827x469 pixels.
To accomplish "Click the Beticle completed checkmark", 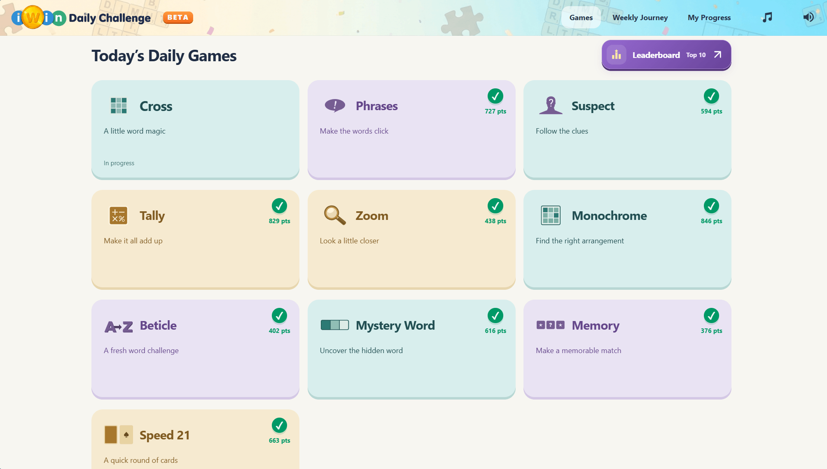I will point(279,316).
